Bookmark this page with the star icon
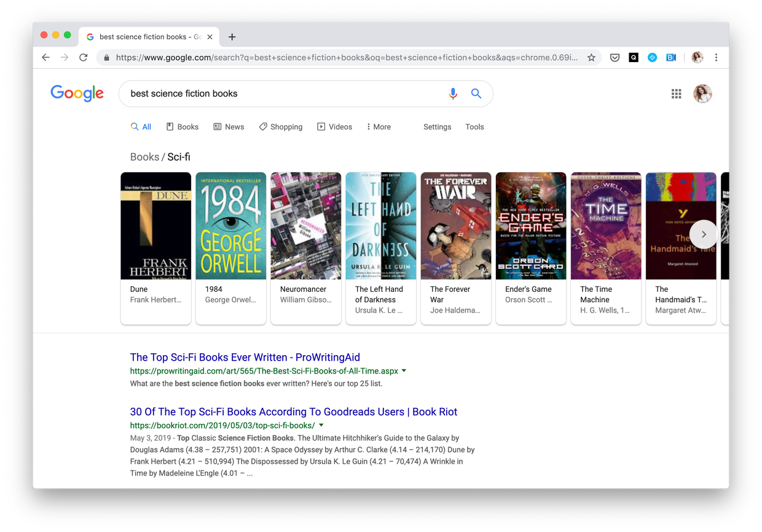Image resolution: width=762 pixels, height=532 pixels. point(591,57)
